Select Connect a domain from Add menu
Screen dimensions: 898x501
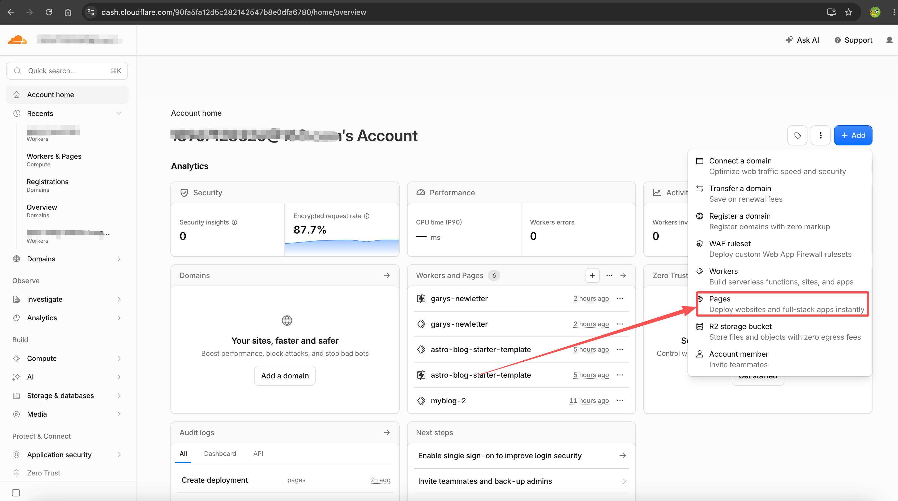780,166
